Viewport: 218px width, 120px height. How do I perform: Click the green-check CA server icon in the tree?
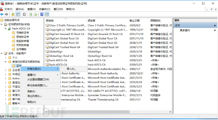pyautogui.click(x=9, y=29)
